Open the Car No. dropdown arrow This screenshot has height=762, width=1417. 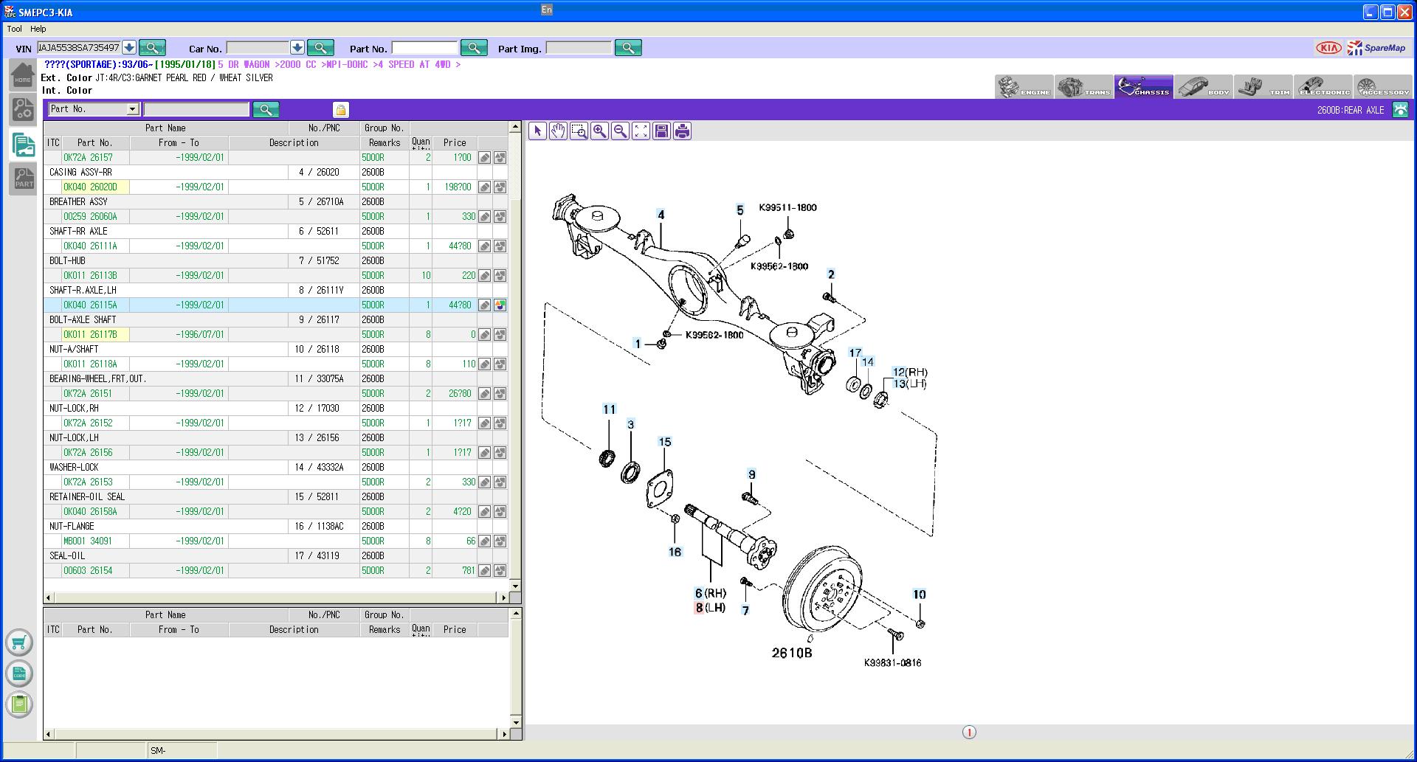coord(297,48)
